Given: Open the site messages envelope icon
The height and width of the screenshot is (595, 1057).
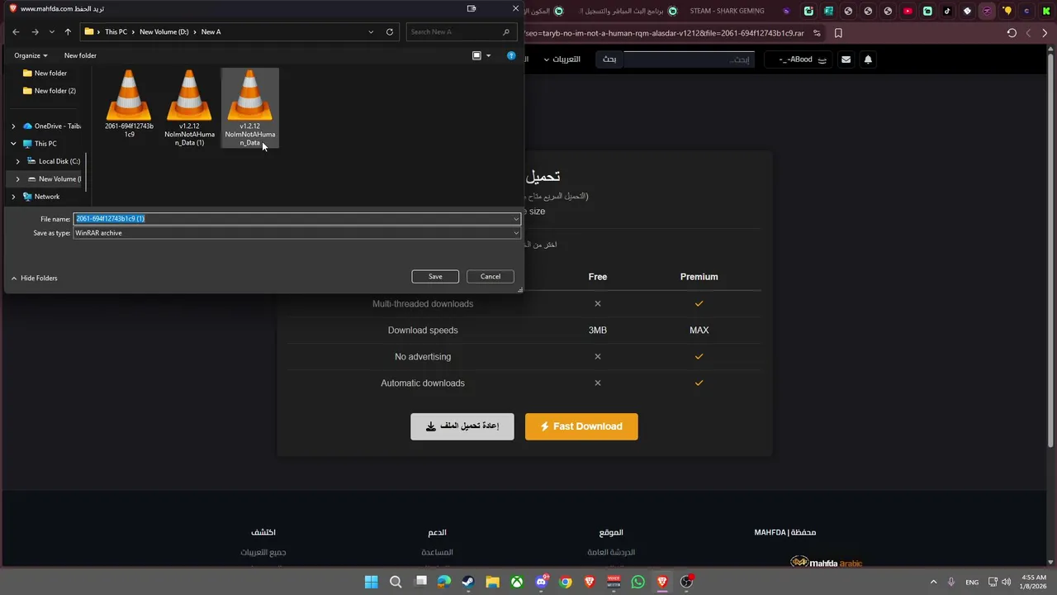Looking at the screenshot, I should click(846, 59).
